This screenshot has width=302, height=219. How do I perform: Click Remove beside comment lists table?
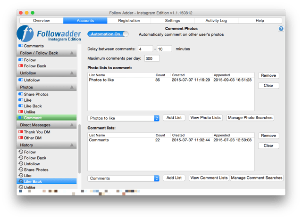tap(268, 136)
